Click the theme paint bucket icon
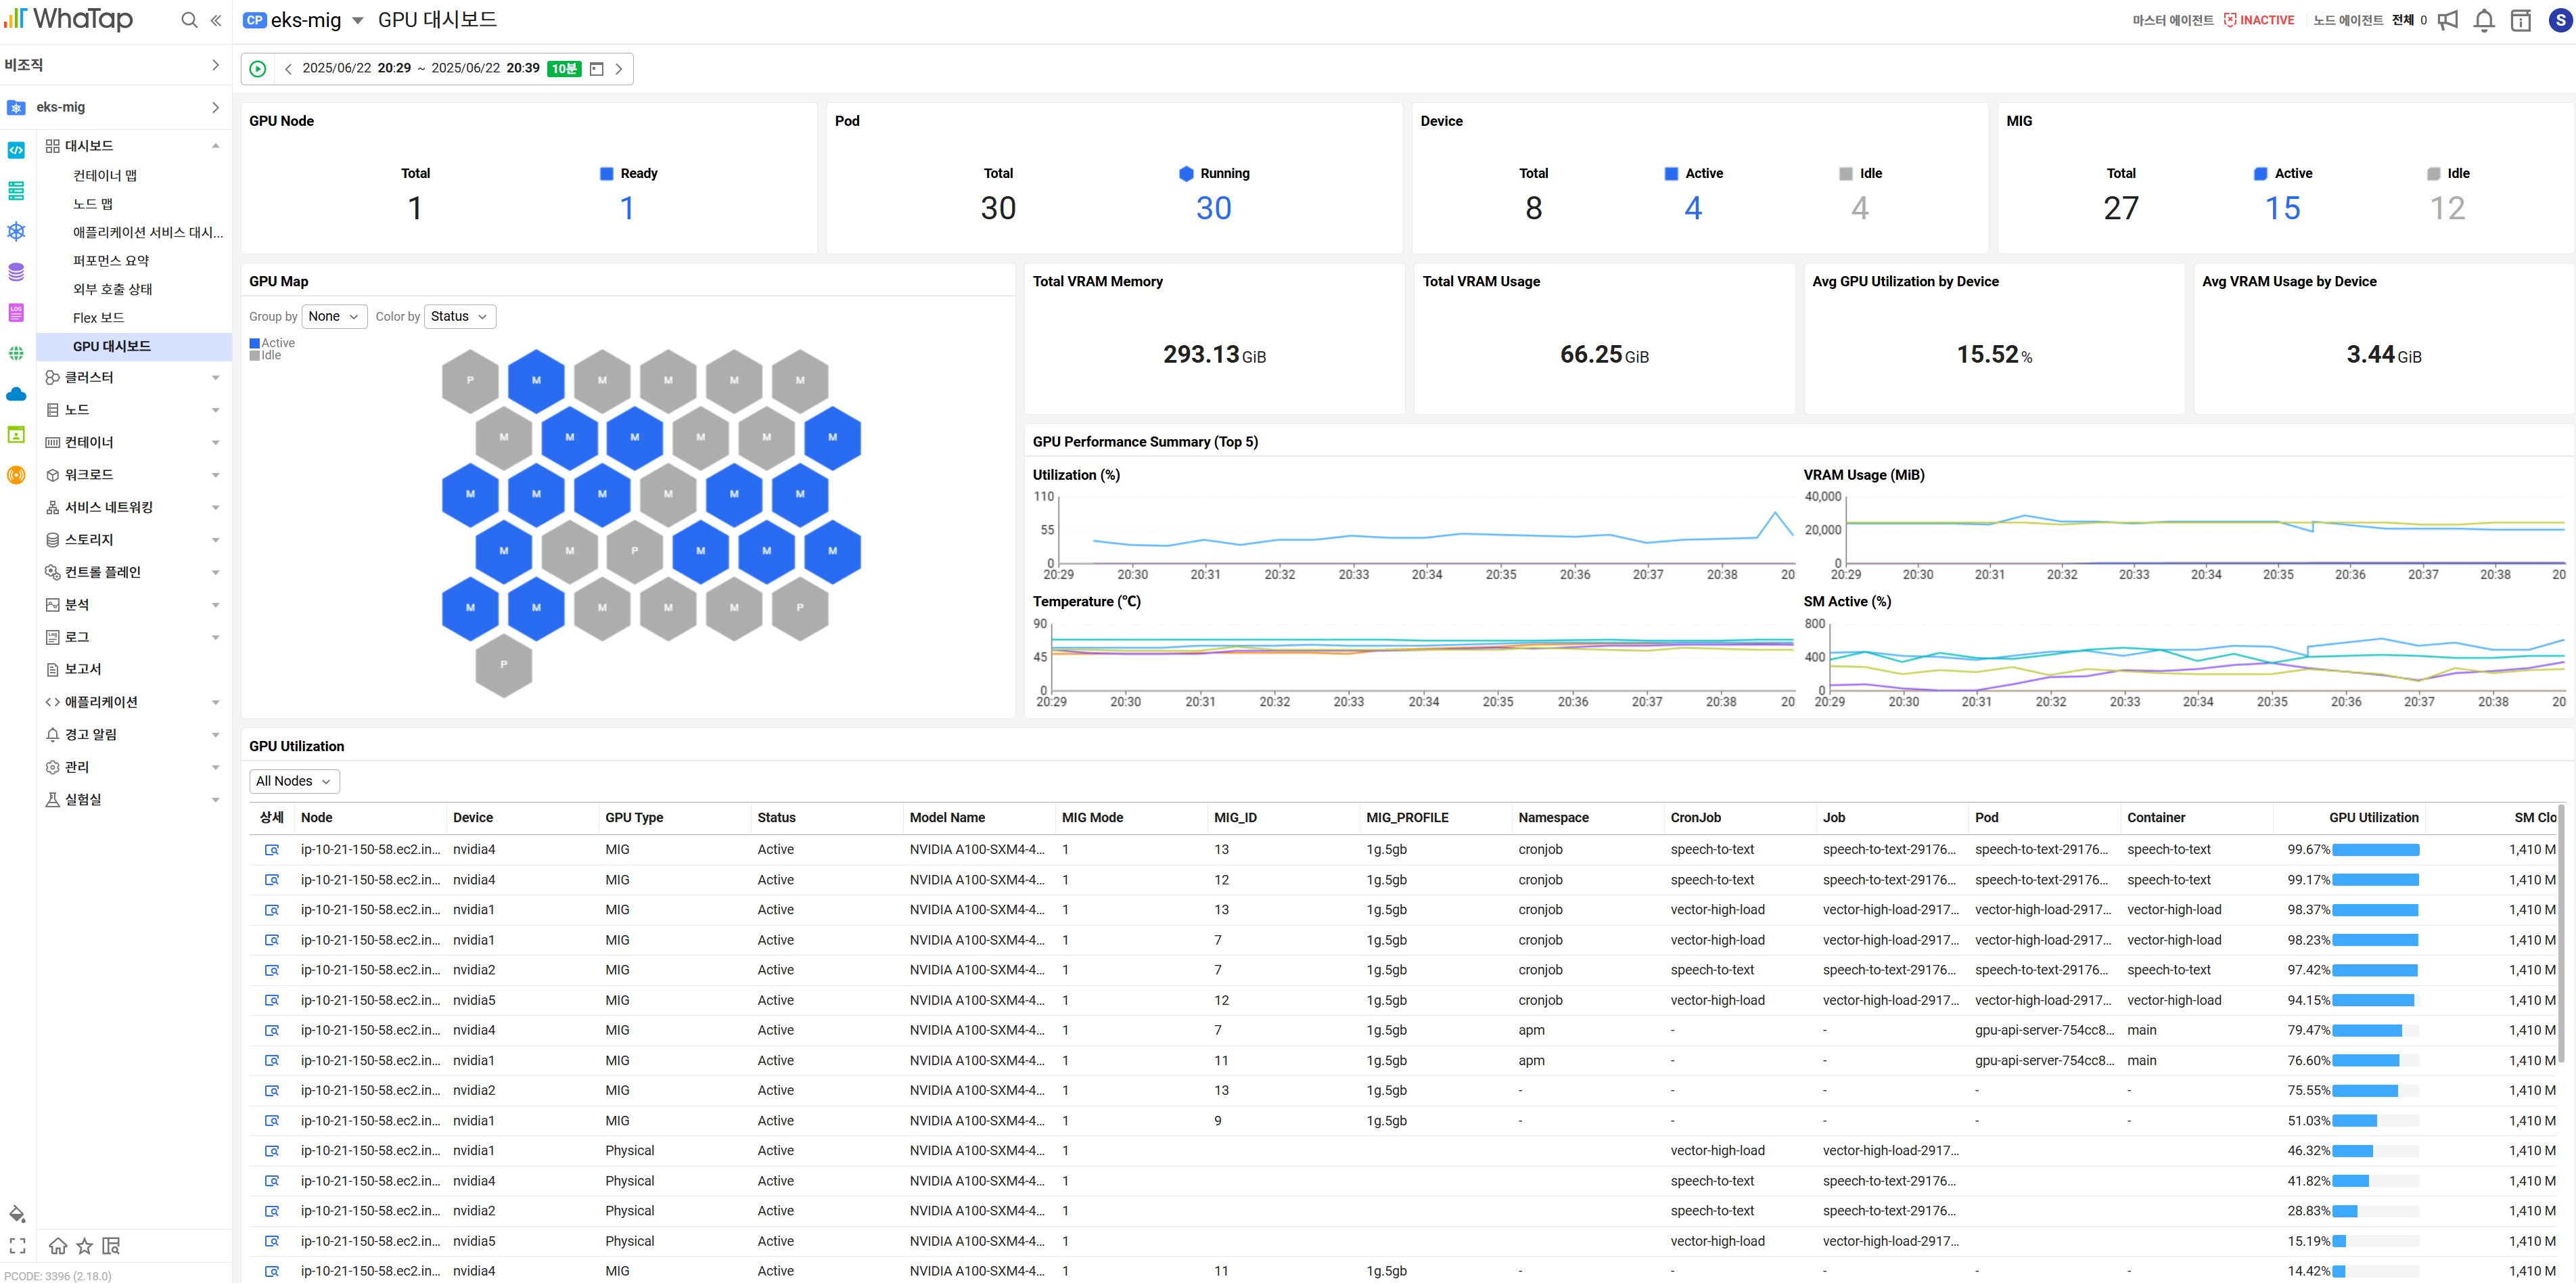The height and width of the screenshot is (1283, 2576). click(x=17, y=1214)
